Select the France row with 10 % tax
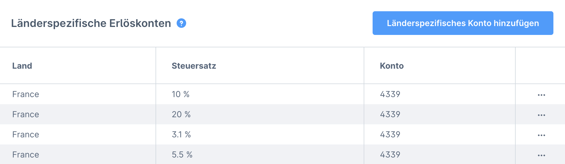Image resolution: width=565 pixels, height=164 pixels. 26,94
